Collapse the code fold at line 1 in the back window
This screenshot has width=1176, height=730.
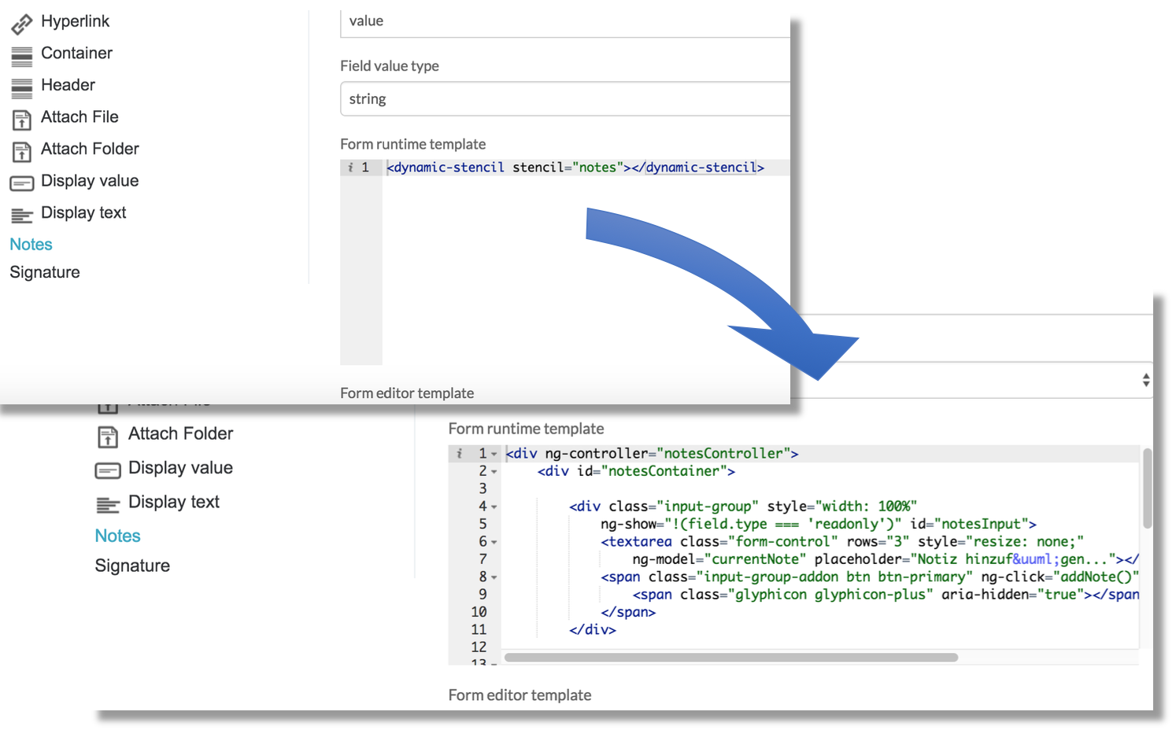click(x=494, y=455)
